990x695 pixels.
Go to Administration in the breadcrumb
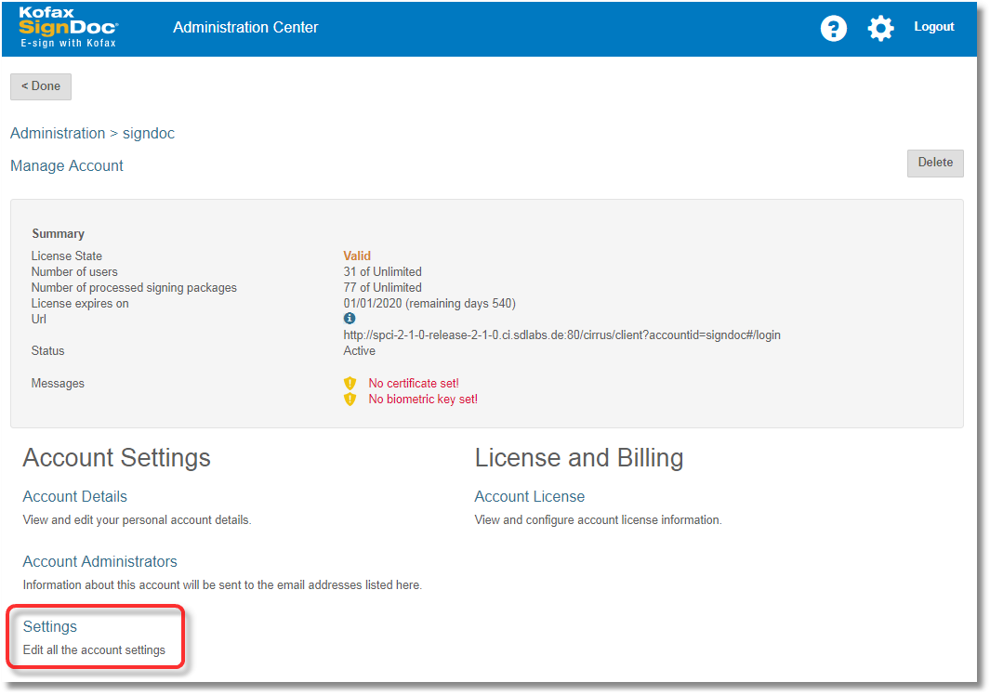[58, 134]
